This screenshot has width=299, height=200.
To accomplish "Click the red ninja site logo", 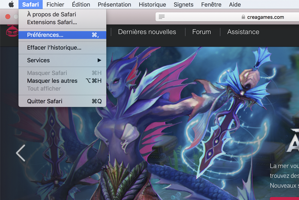I will (12, 32).
